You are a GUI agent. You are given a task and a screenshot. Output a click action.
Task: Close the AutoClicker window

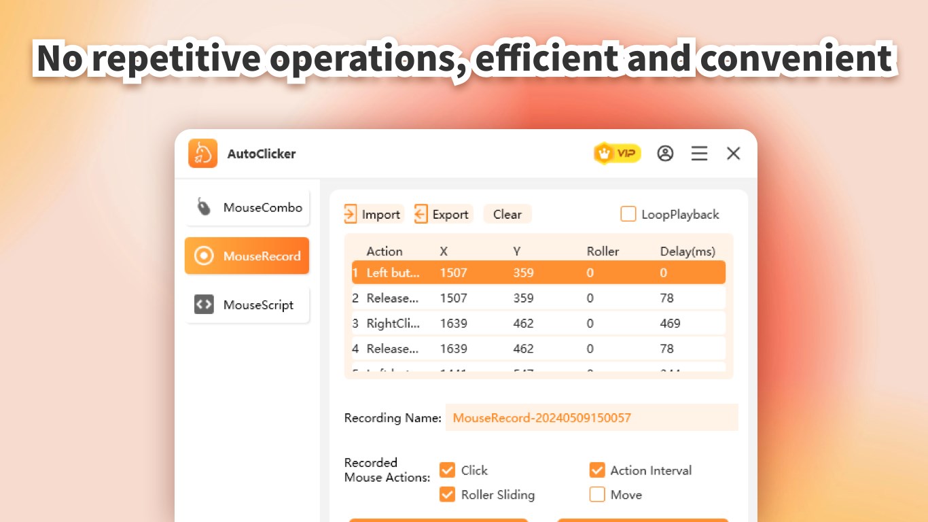point(733,154)
